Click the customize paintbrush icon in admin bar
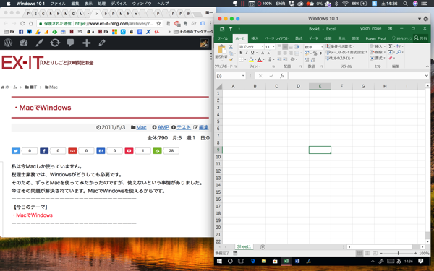 click(x=39, y=43)
